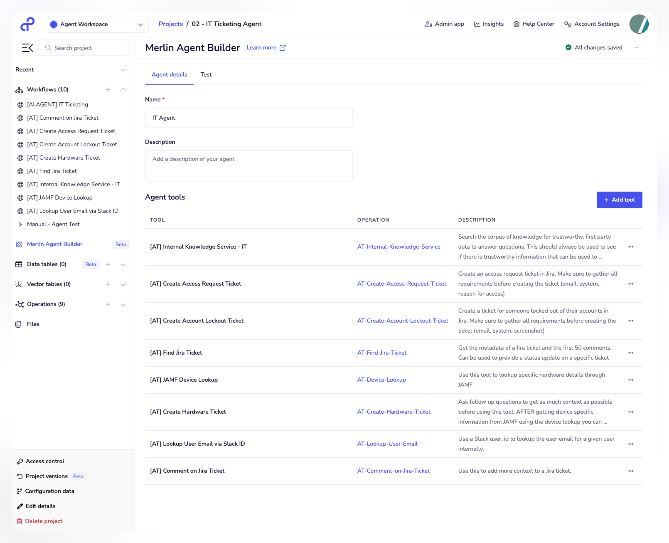Open the Insights page from top bar
The height and width of the screenshot is (543, 669).
(489, 24)
